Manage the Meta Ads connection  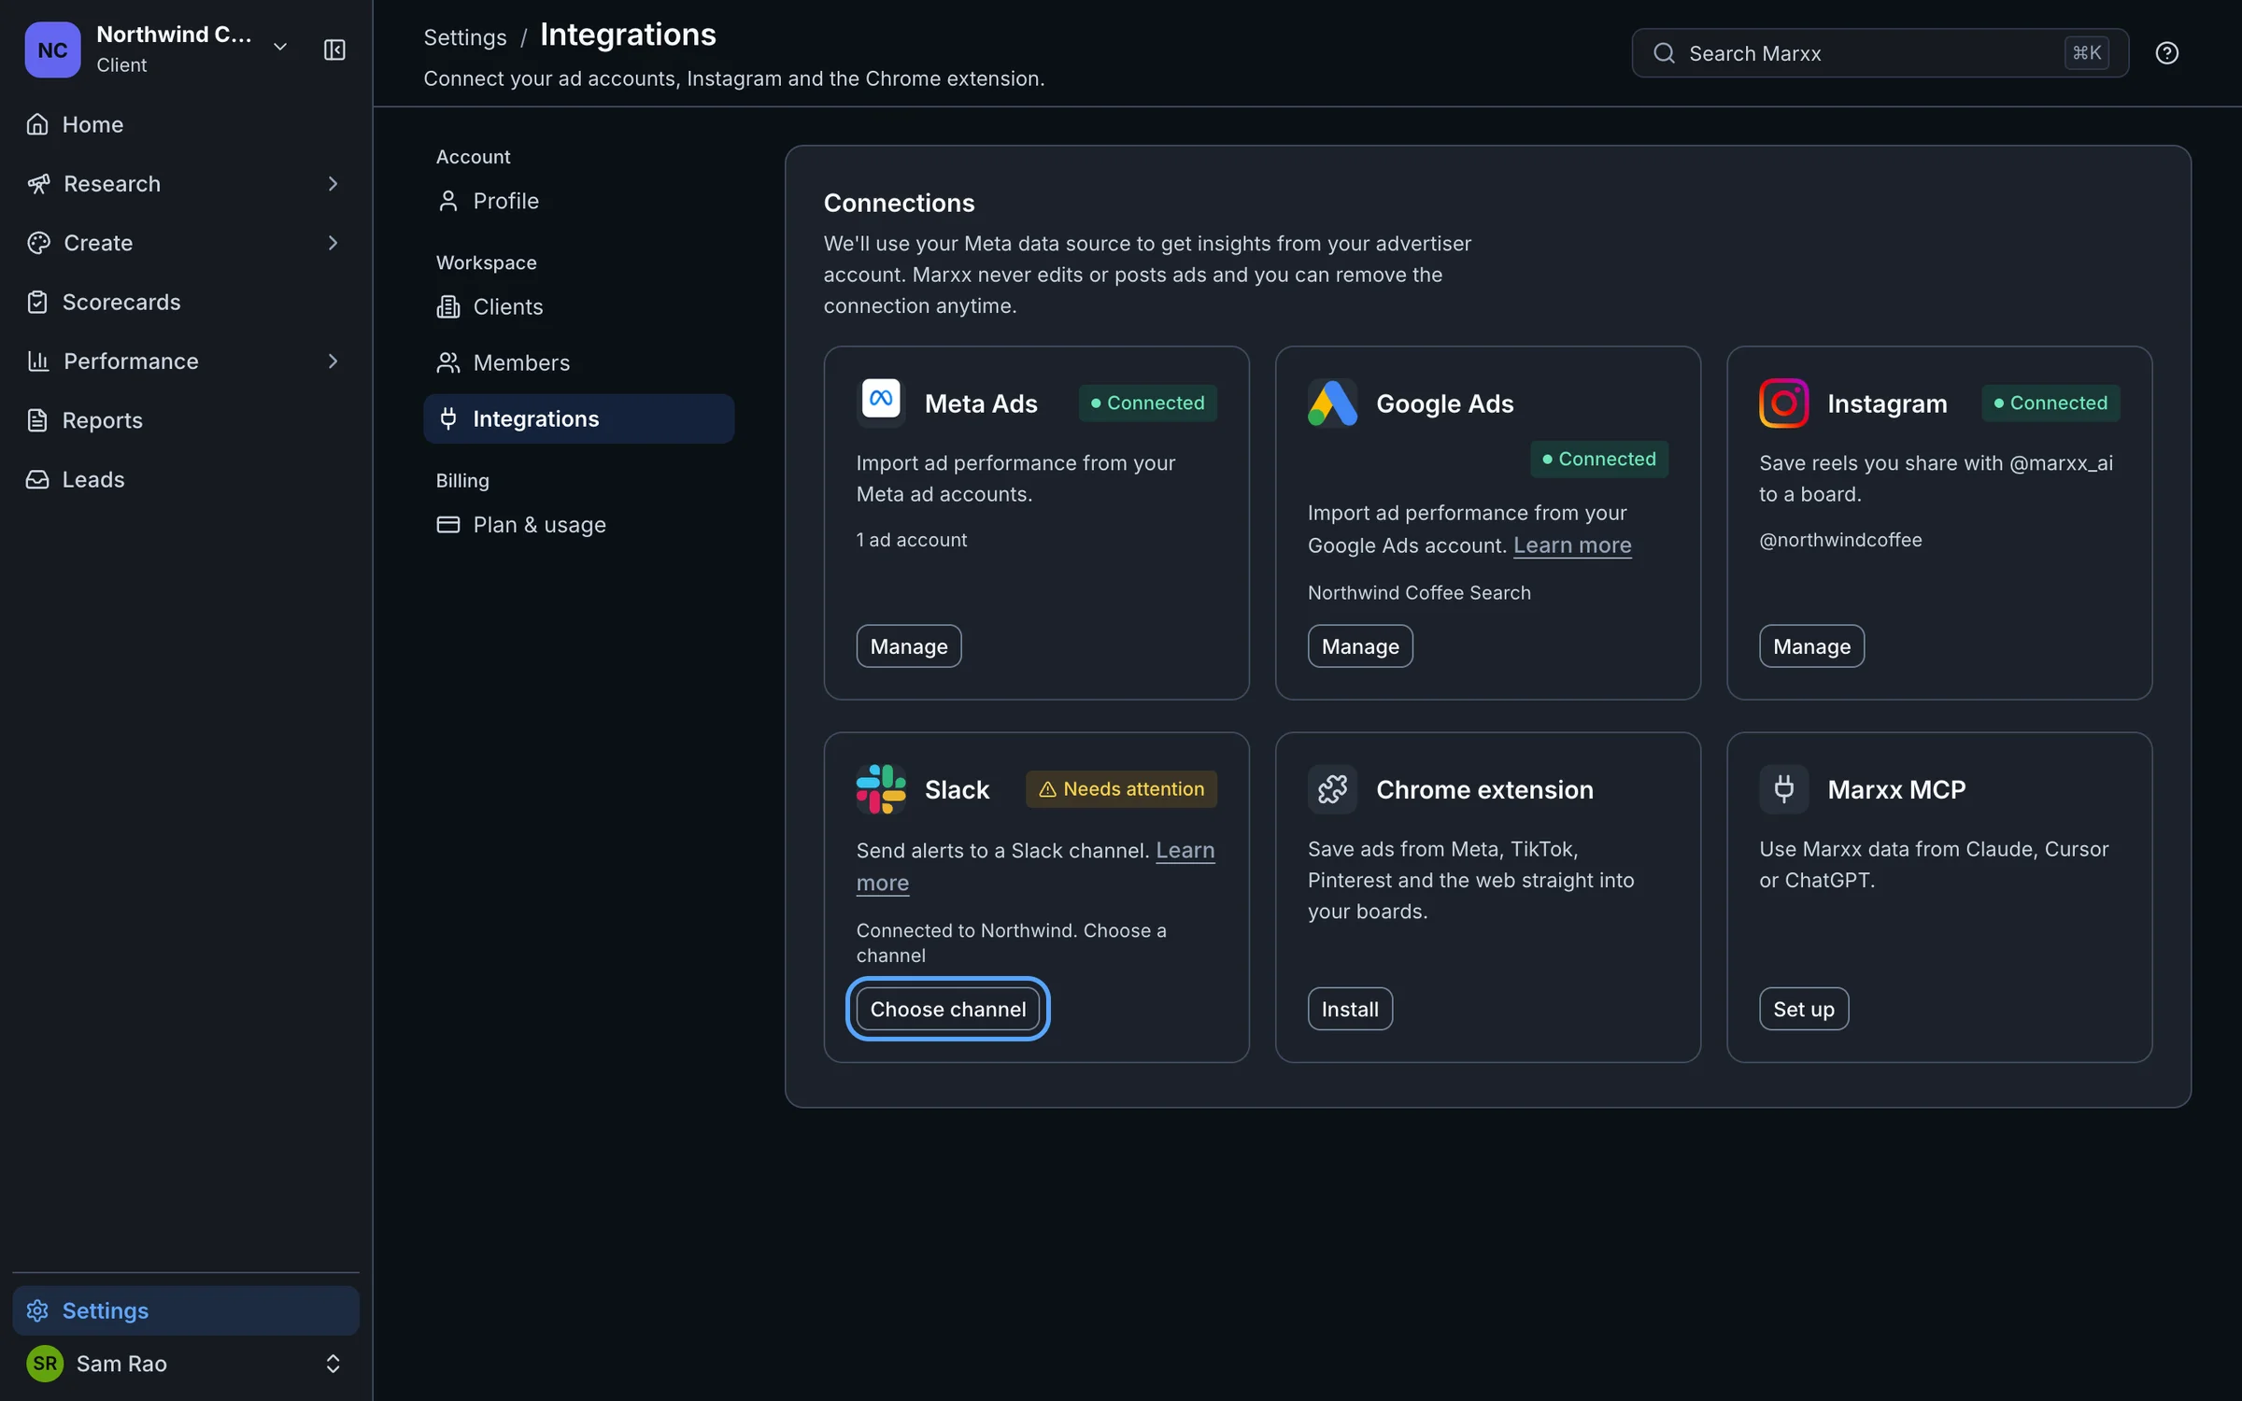909,646
